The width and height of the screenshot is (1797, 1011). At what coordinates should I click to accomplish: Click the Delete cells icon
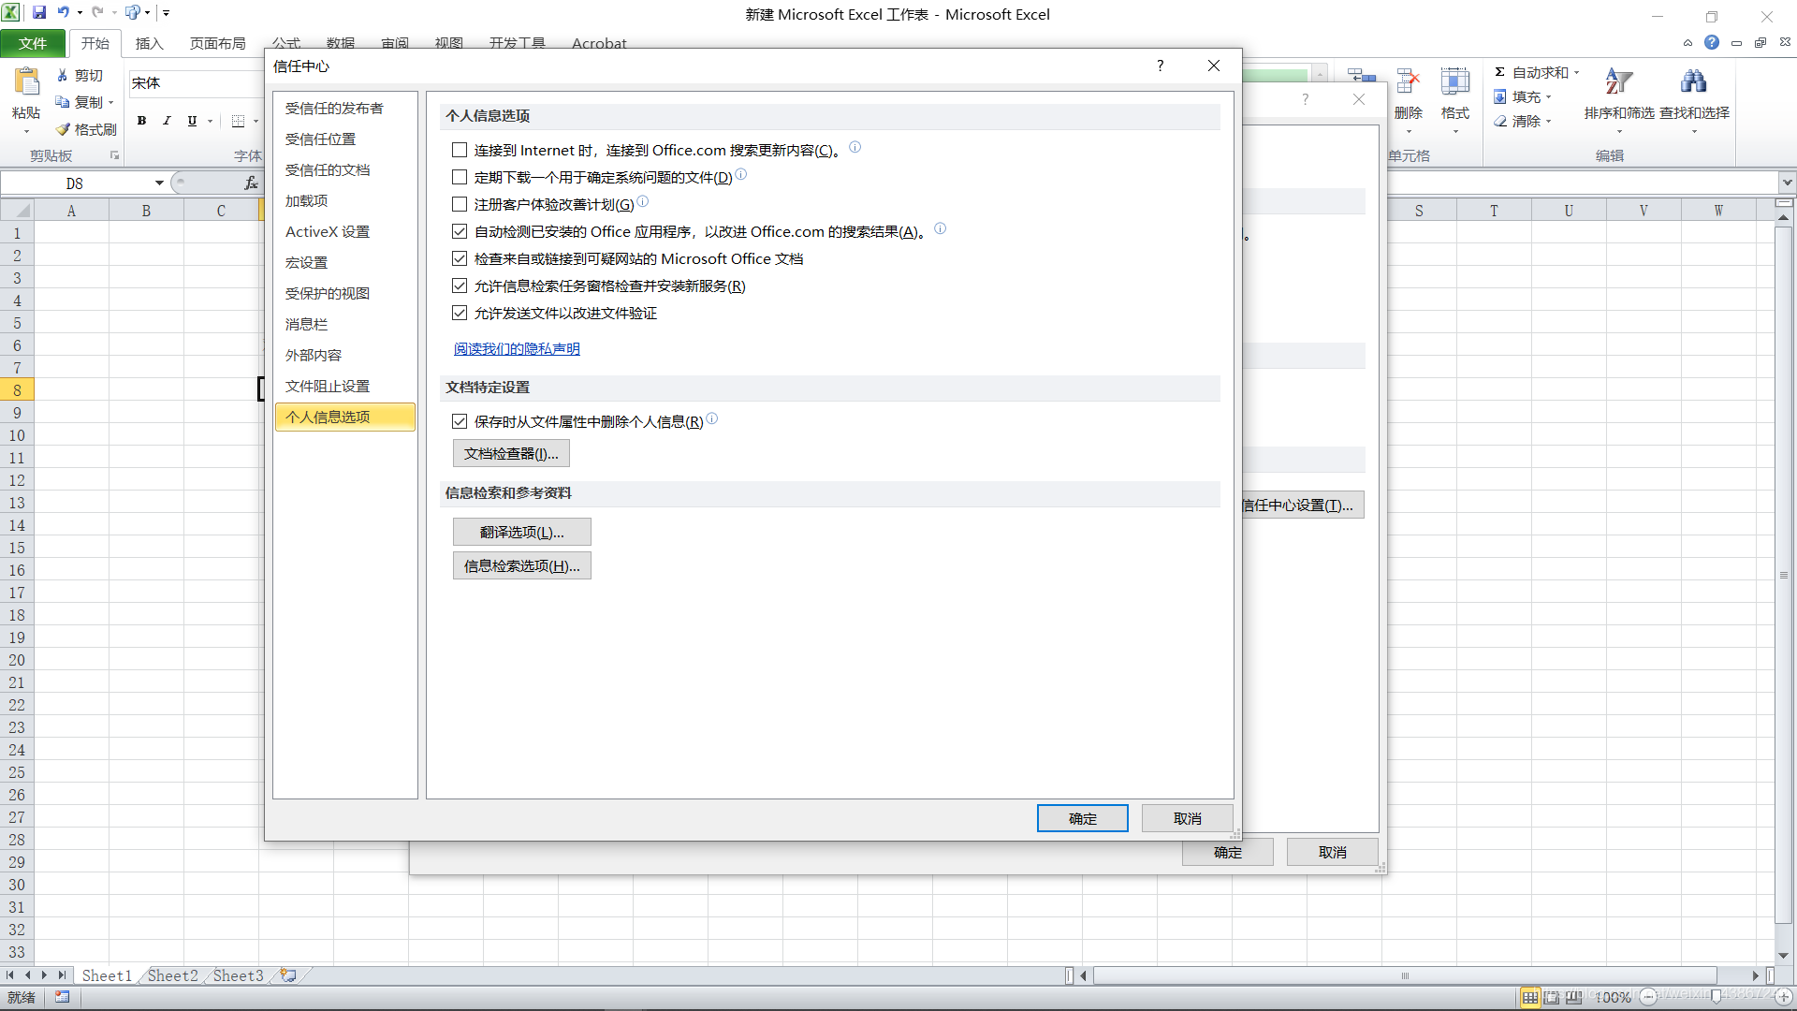1408,82
